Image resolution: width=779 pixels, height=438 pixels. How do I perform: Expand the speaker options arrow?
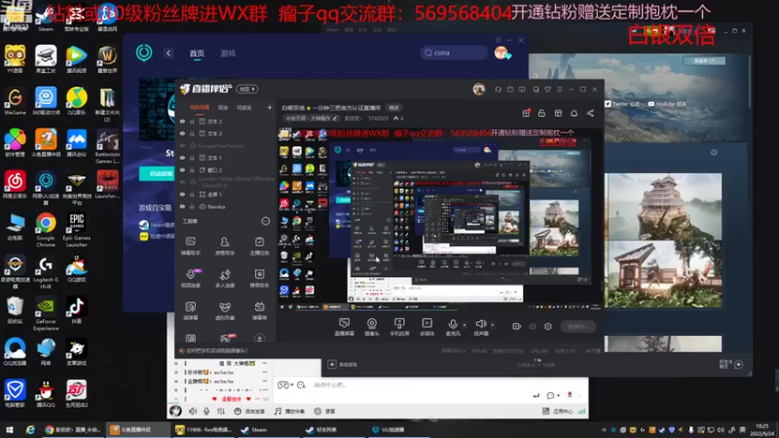(493, 325)
